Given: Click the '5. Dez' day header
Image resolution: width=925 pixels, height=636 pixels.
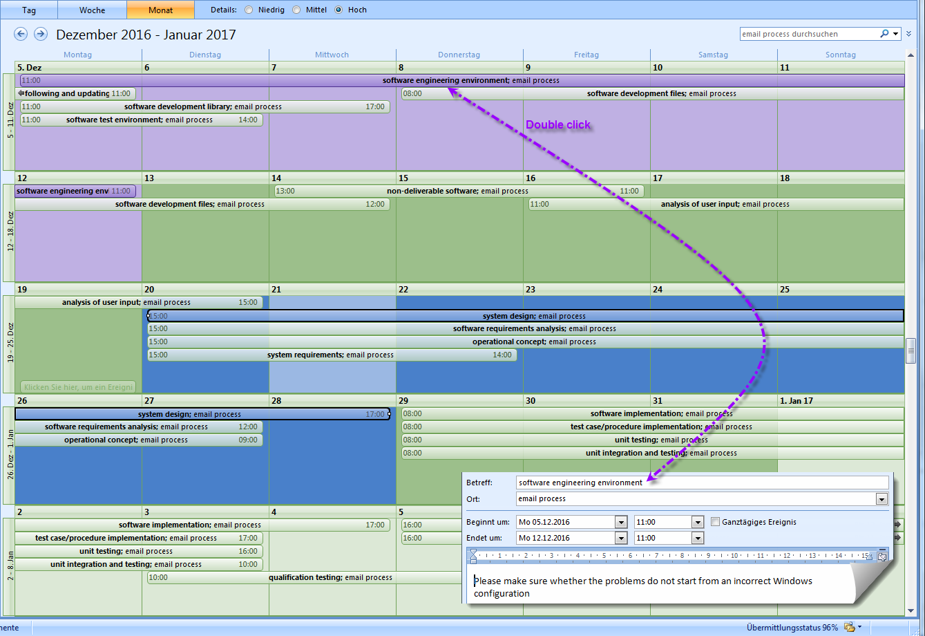Looking at the screenshot, I should (78, 67).
